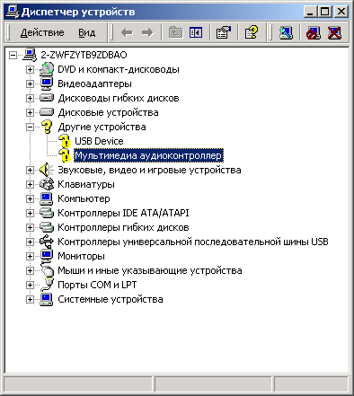This screenshot has height=396, width=354.
Task: Open the Вид menu
Action: tap(87, 32)
